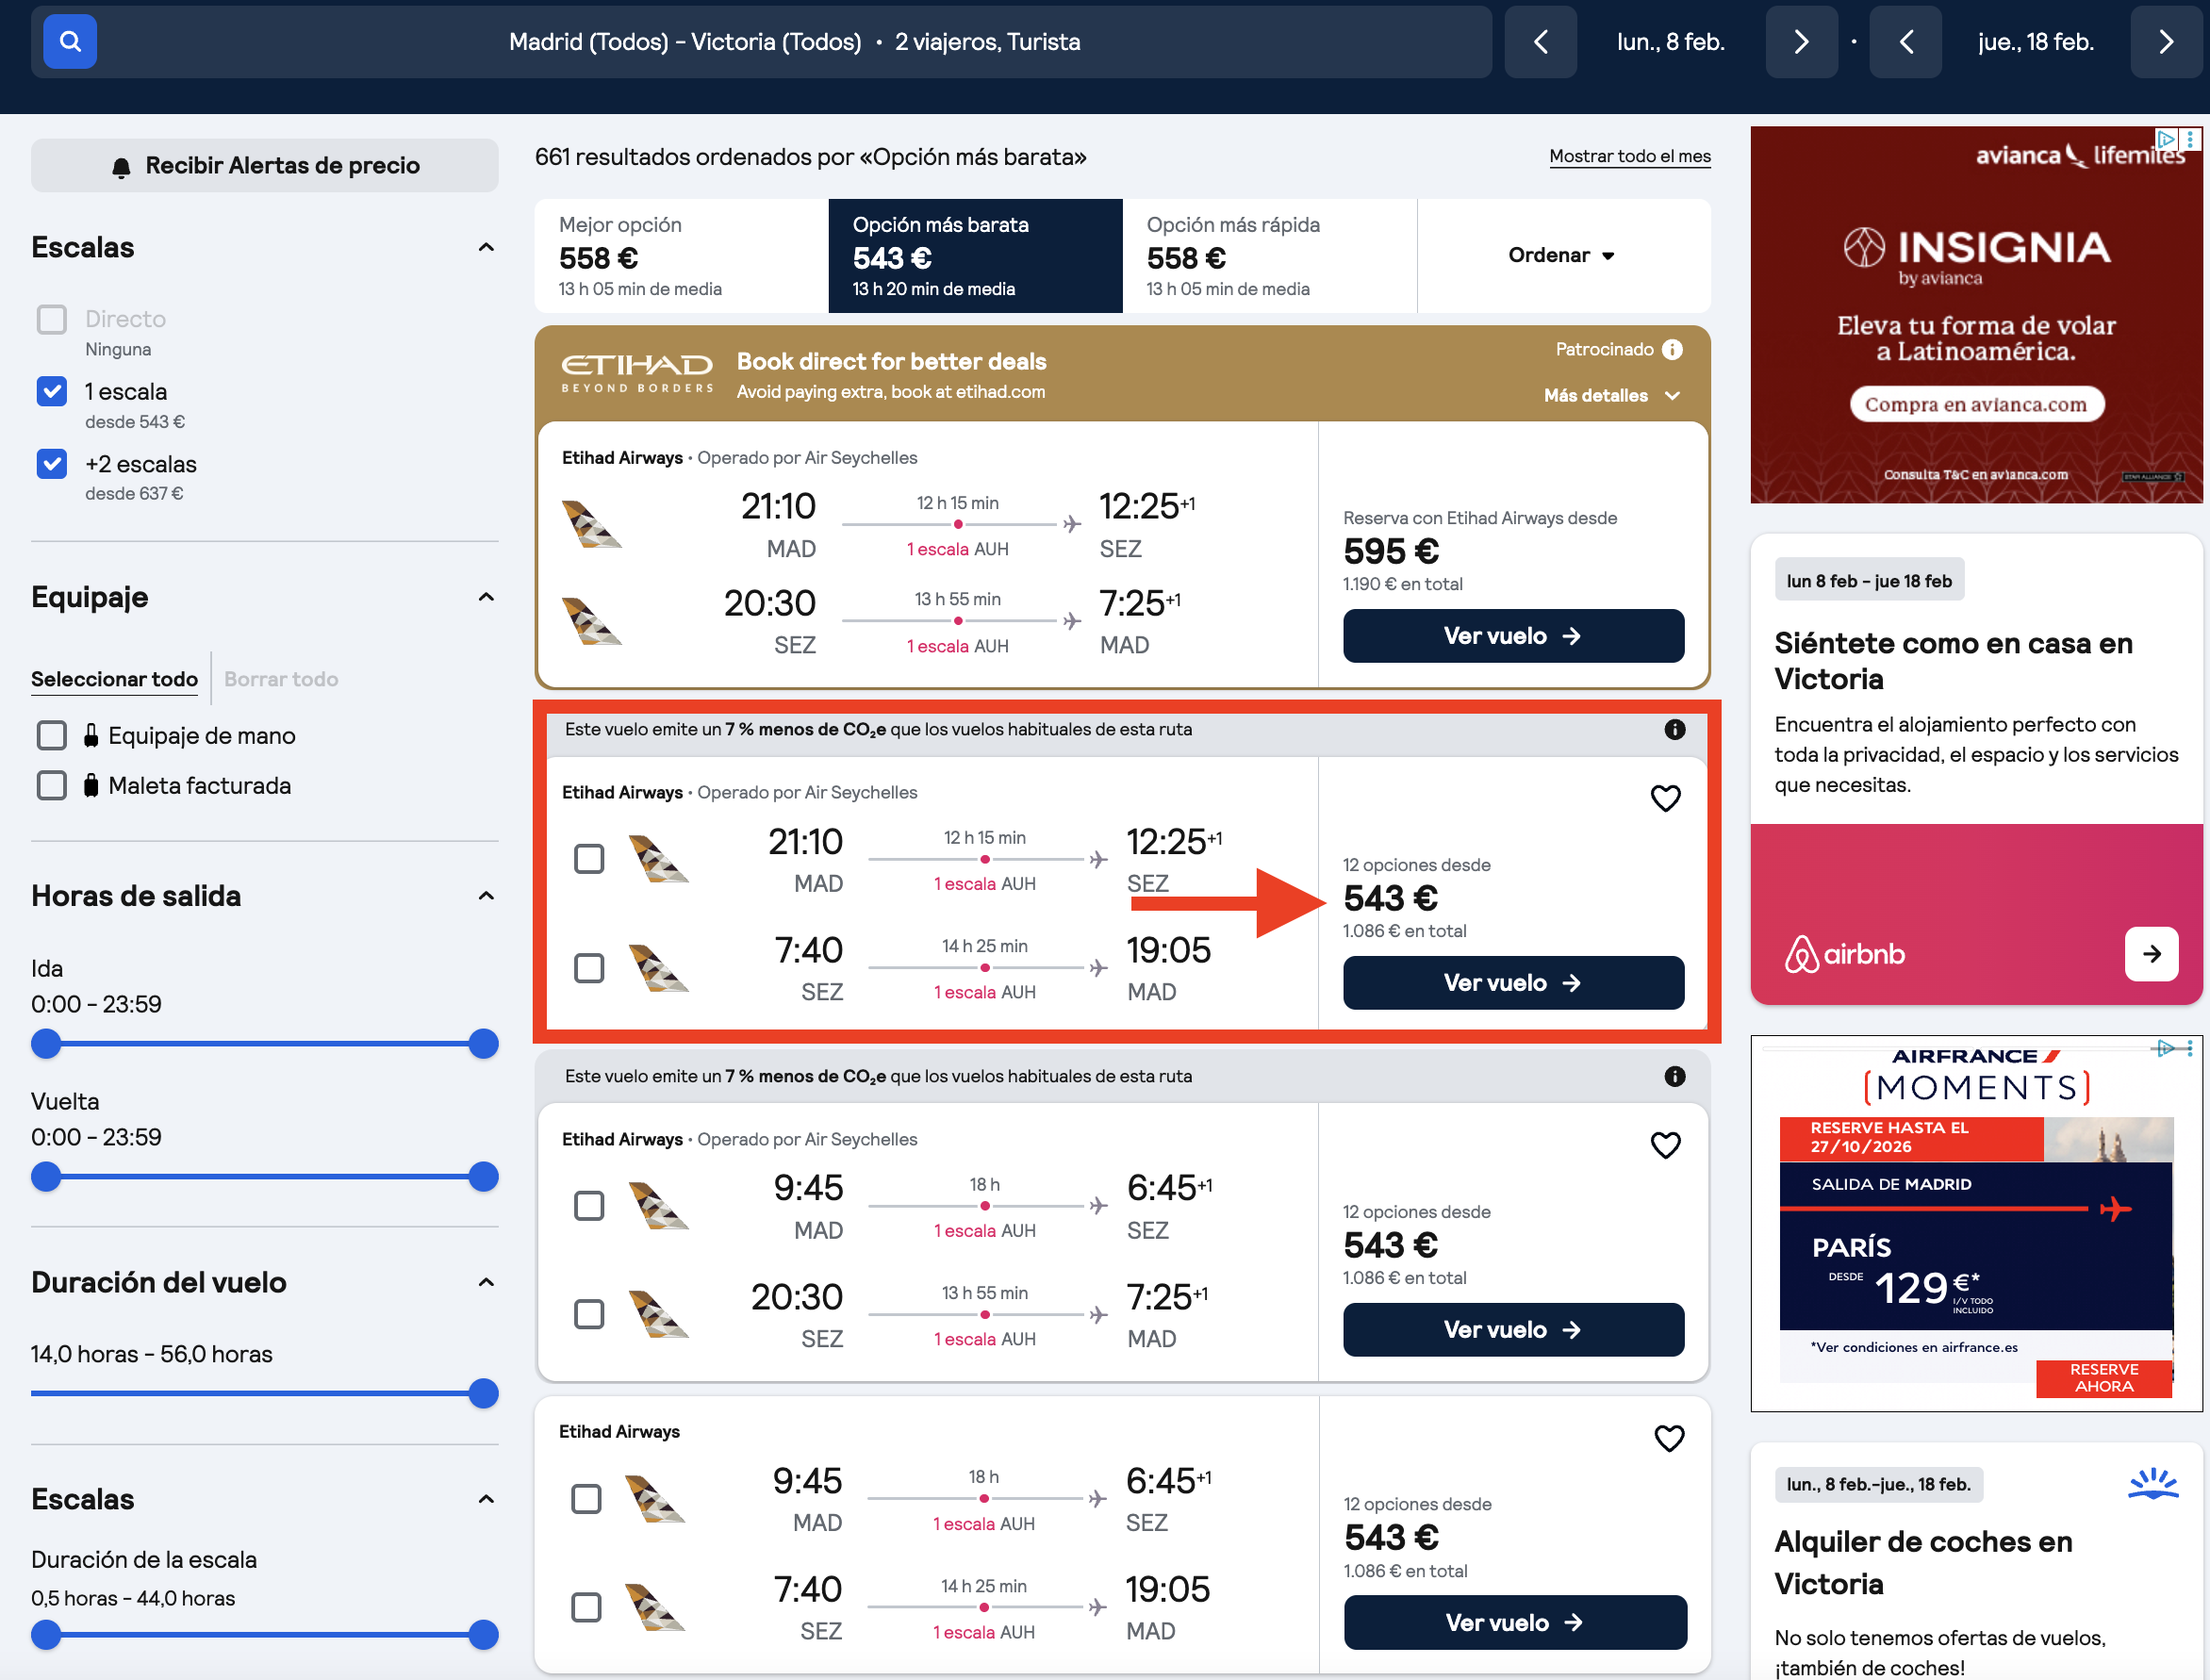Select the 20:30 SEZ return checkbox in the Air Seychelles card
Viewport: 2210px width, 1680px height.
point(589,1314)
